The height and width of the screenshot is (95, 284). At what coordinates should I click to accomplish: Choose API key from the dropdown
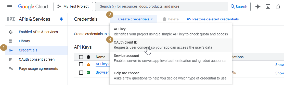pos(171,32)
